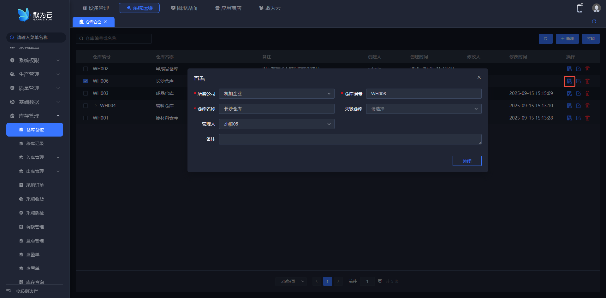Image resolution: width=606 pixels, height=298 pixels.
Task: Click the red delete icon for WH001
Action: point(587,118)
